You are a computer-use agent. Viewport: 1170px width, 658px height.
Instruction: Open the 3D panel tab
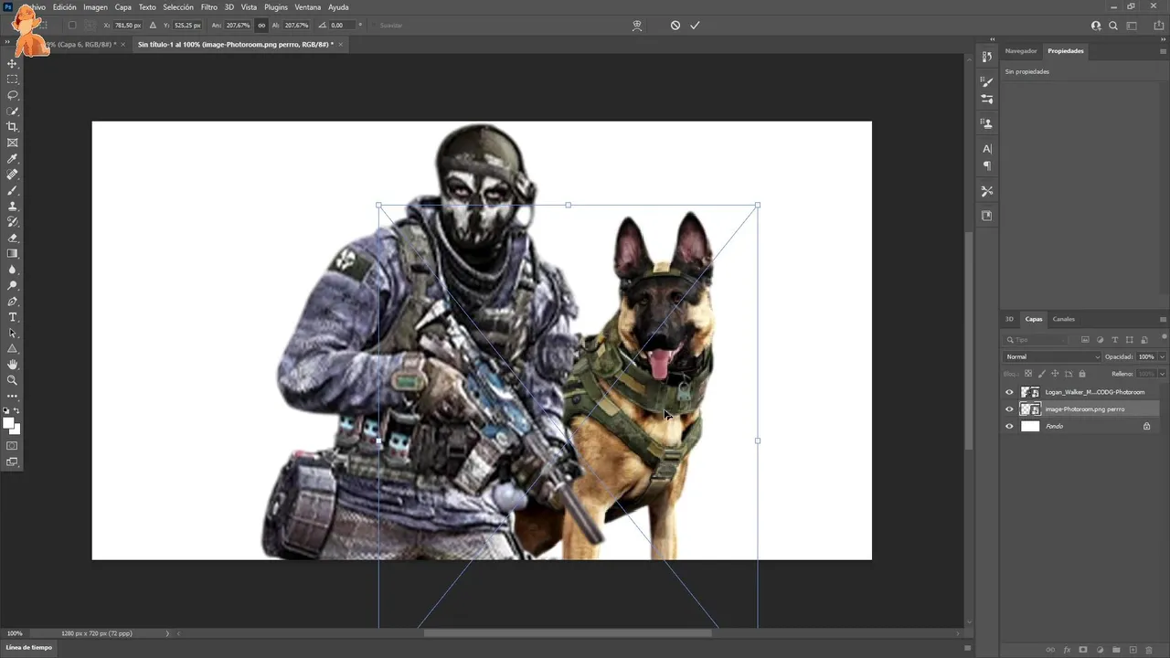tap(1010, 319)
